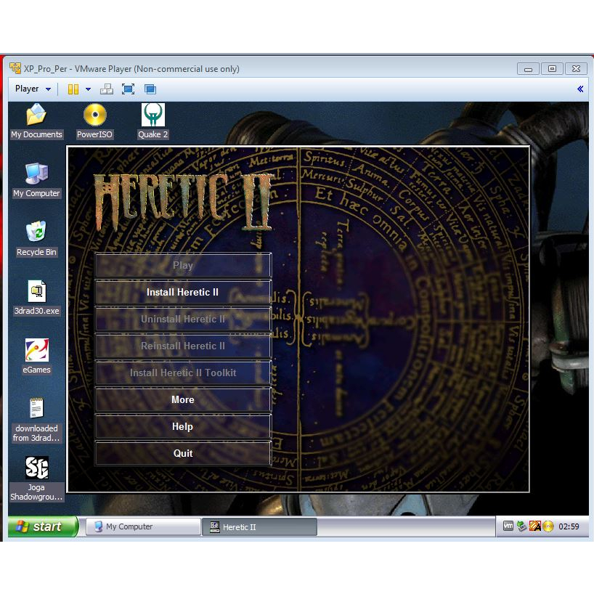Choose Help in the Heretic II launcher

183,427
